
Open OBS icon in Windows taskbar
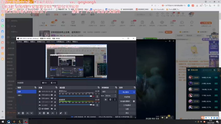[25, 122]
